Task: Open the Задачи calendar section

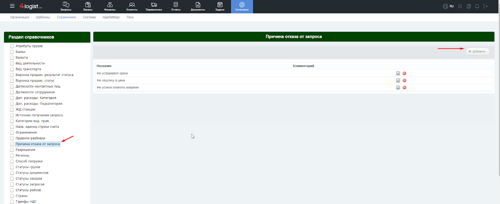Action: (x=220, y=7)
